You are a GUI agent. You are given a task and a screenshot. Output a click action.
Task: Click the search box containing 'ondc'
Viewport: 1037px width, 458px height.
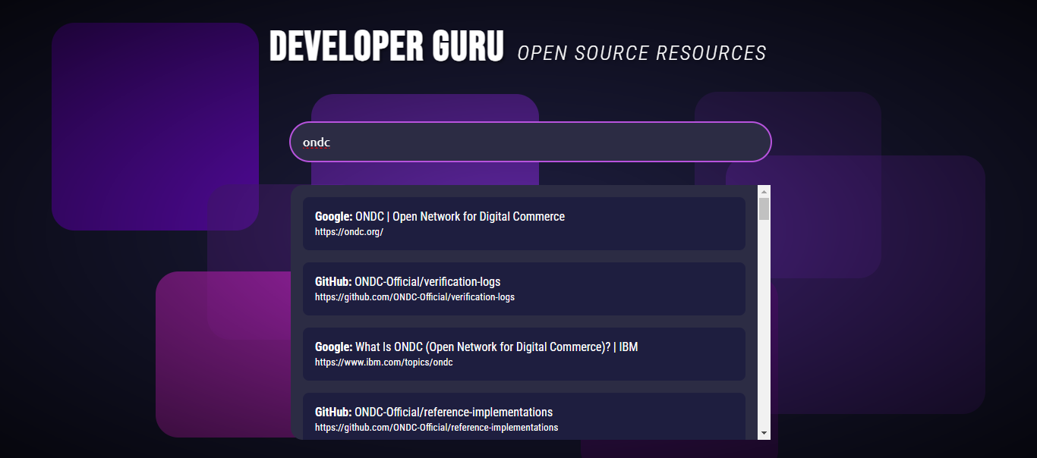tap(530, 142)
